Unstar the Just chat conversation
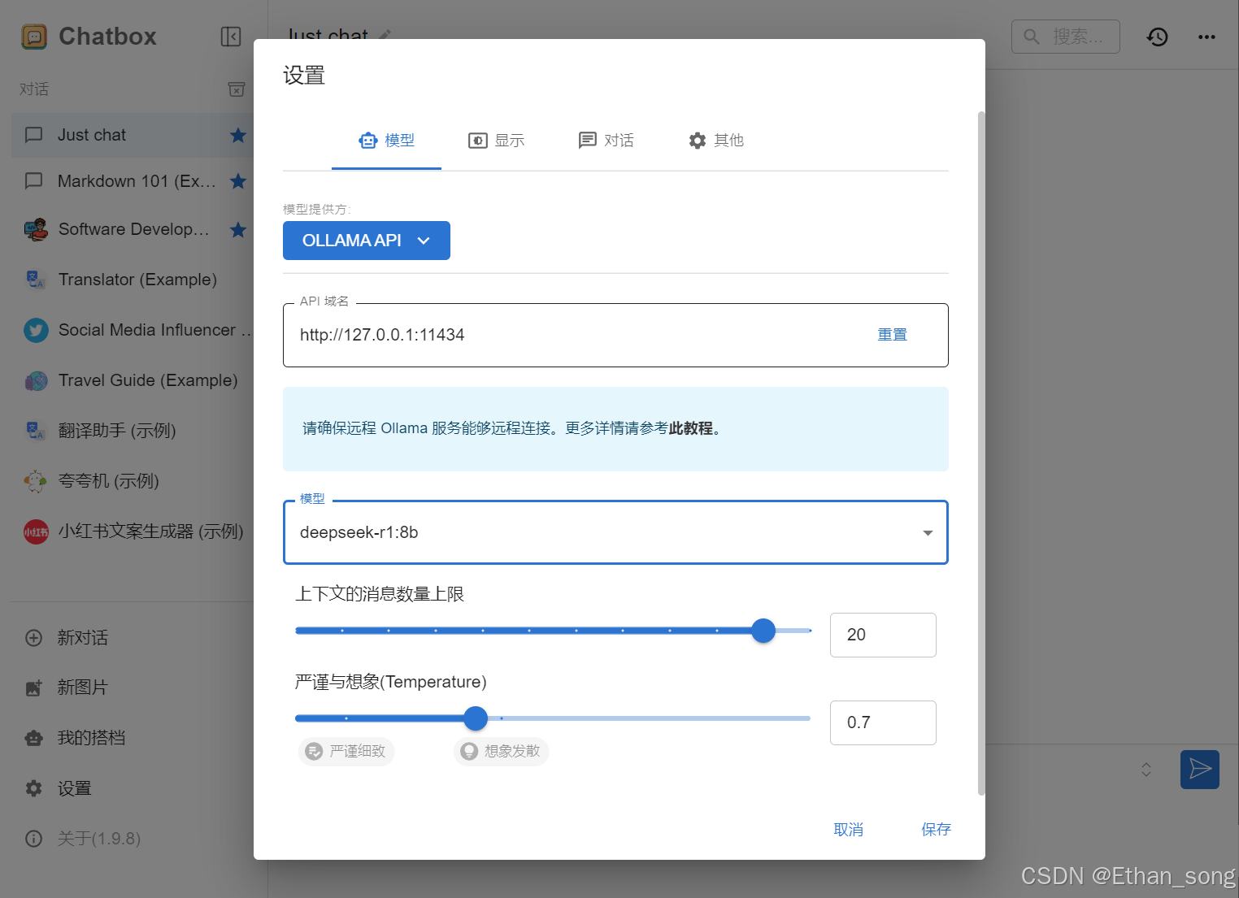 (x=238, y=135)
